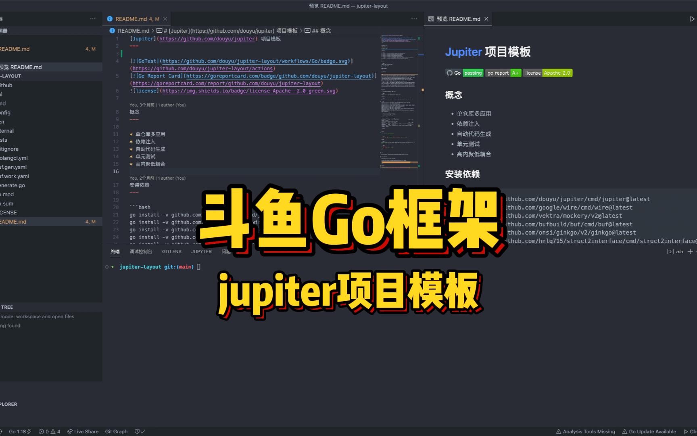Viewport: 697px width, 436px height.
Task: Expand the config folder in tree
Action: pyautogui.click(x=51, y=113)
